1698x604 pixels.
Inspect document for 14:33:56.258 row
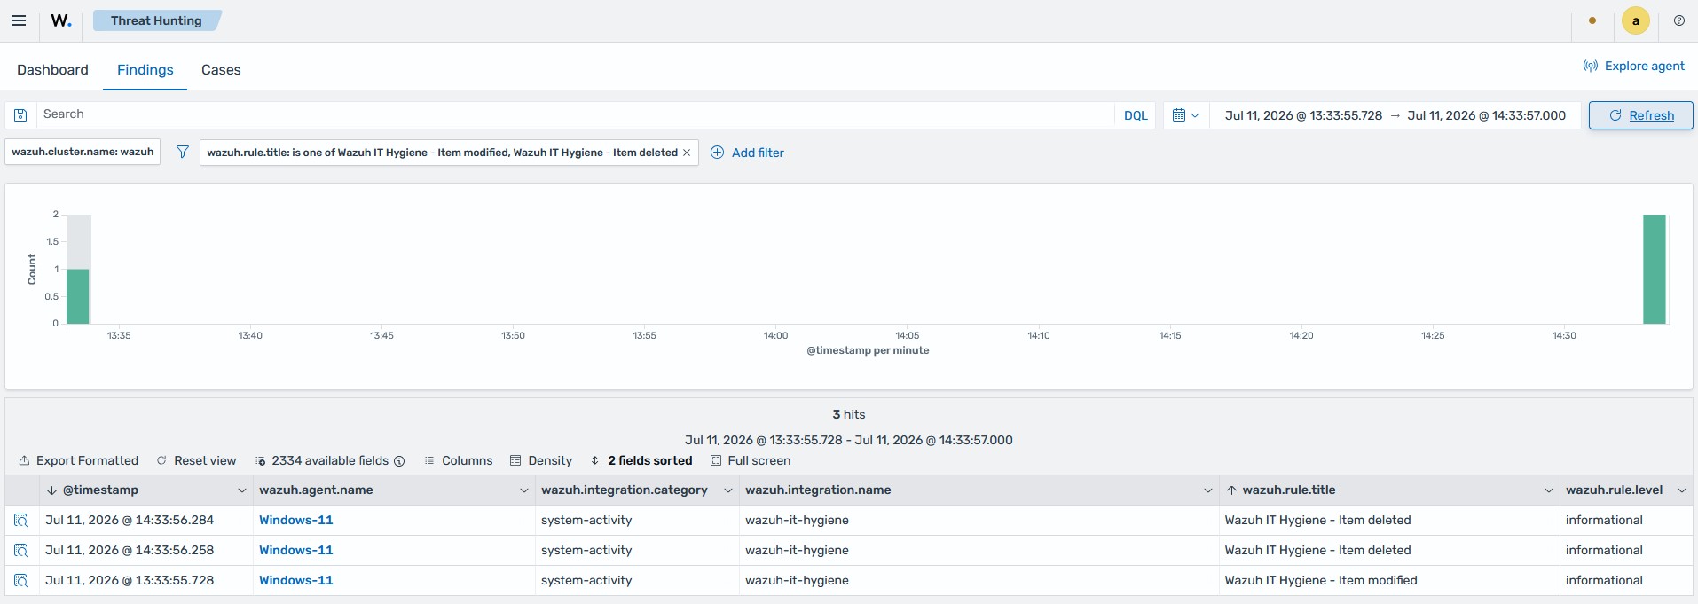point(21,551)
